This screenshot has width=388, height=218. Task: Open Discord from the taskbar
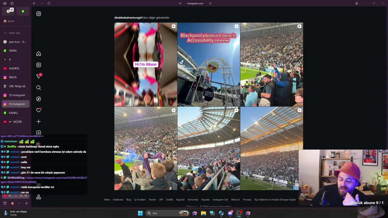coord(230,213)
